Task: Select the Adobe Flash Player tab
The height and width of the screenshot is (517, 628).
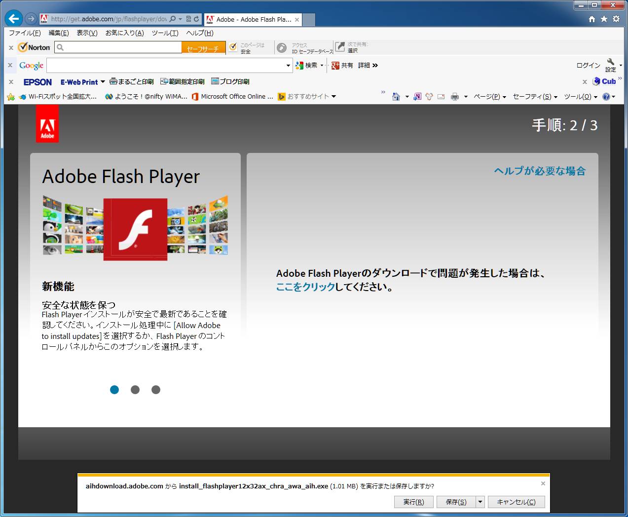Action: (x=253, y=19)
